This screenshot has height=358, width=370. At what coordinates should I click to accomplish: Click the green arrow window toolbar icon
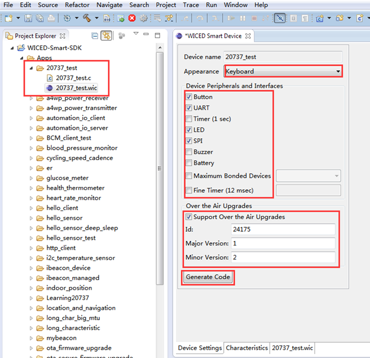click(121, 18)
